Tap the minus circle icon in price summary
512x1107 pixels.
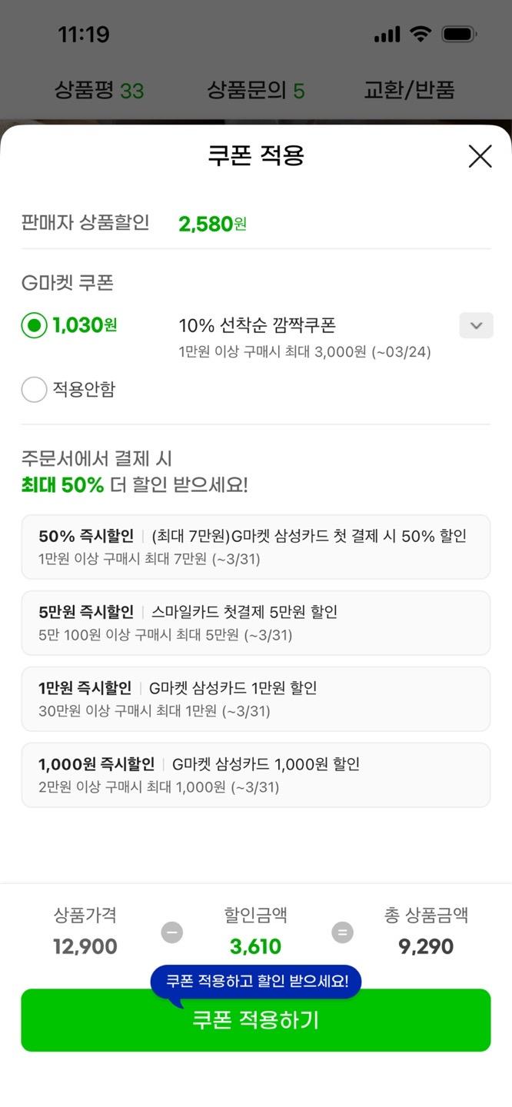click(172, 932)
